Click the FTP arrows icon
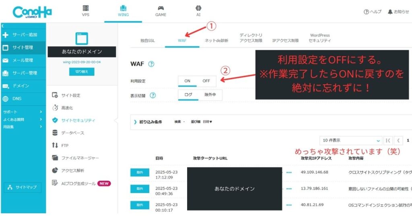The width and height of the screenshot is (412, 216). (x=55, y=145)
